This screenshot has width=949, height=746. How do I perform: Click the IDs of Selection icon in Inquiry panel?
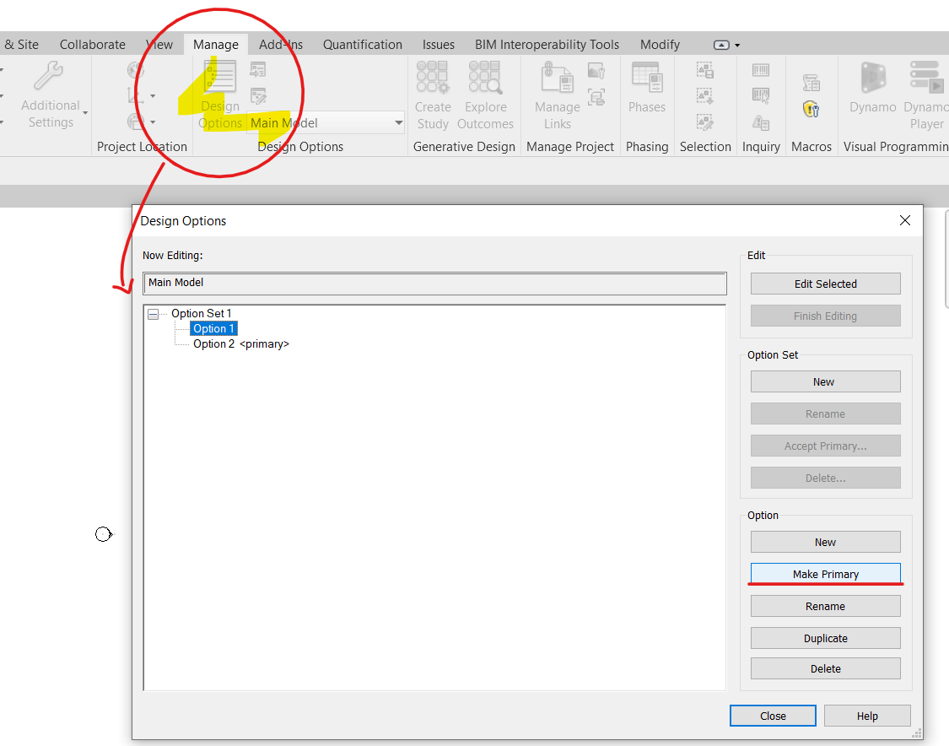[761, 70]
